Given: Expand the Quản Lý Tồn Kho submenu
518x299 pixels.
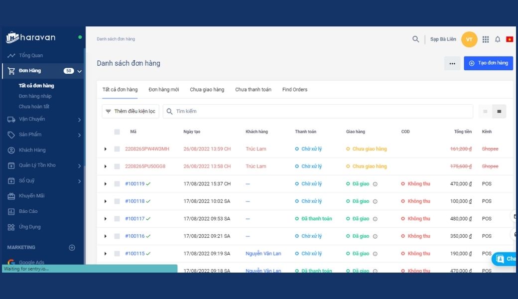Looking at the screenshot, I should click(79, 166).
